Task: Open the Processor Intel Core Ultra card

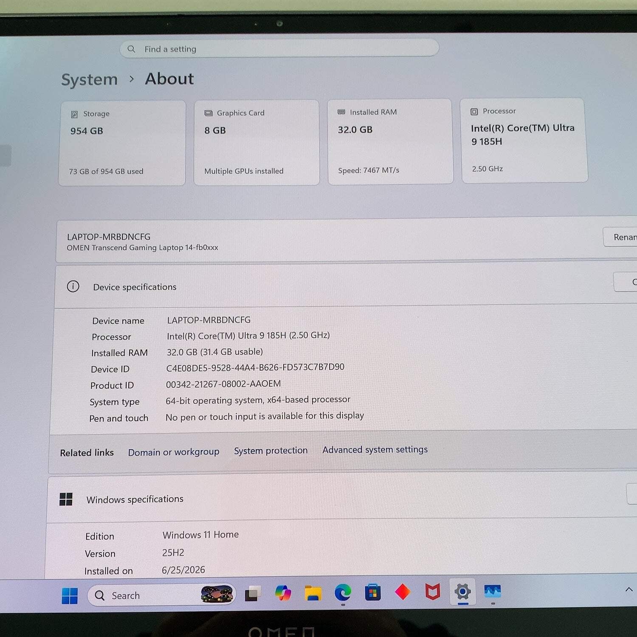Action: pos(524,141)
